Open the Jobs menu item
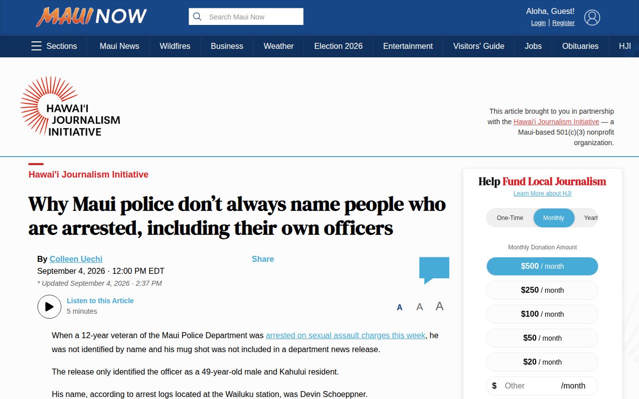Screen dimensions: 639x399 point(533,46)
